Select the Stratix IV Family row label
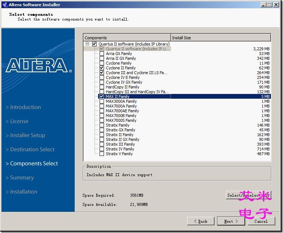 (x=120, y=149)
